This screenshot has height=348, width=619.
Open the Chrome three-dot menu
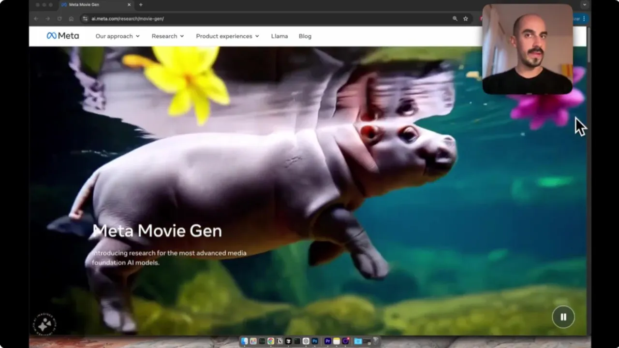[x=584, y=18]
